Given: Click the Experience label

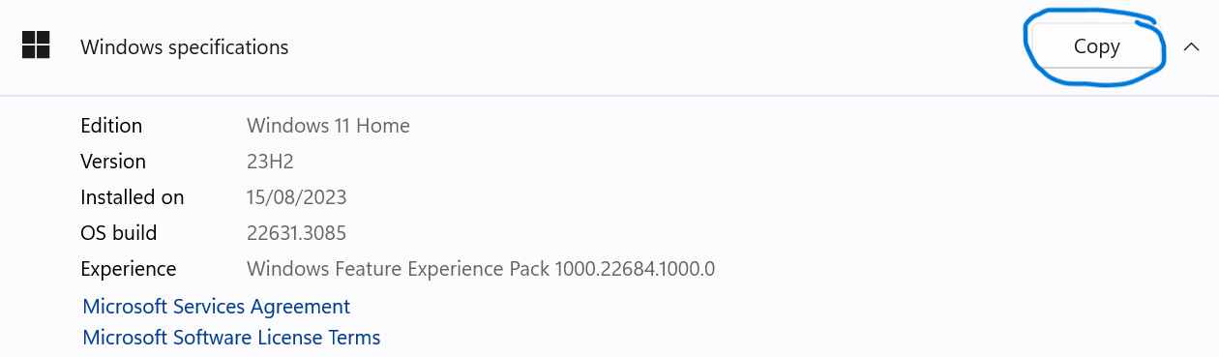Looking at the screenshot, I should [x=128, y=269].
